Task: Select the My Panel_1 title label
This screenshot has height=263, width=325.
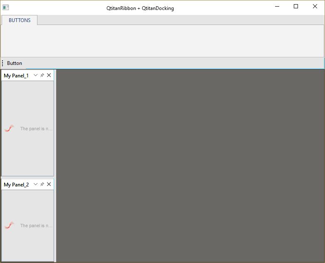Action: tap(16, 75)
